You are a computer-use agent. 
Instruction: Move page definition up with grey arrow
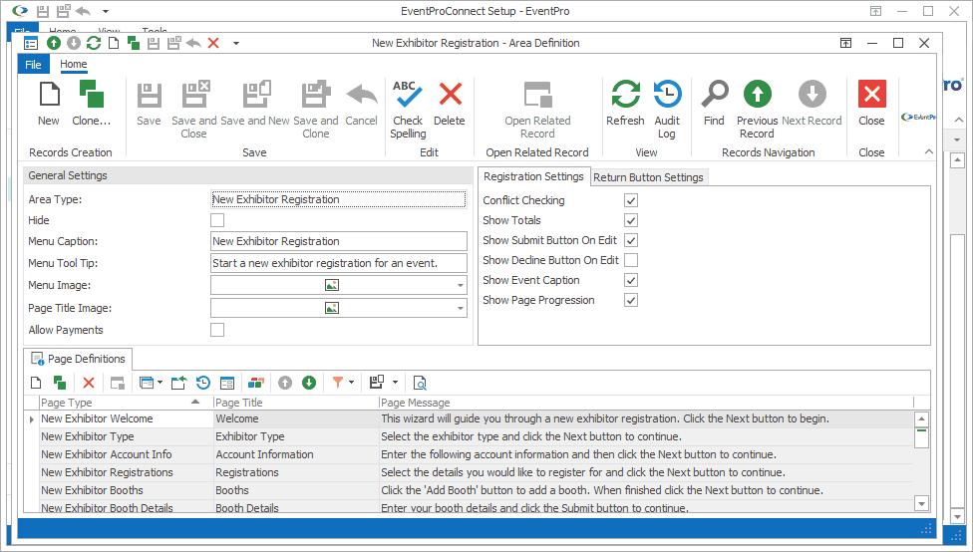pos(285,383)
